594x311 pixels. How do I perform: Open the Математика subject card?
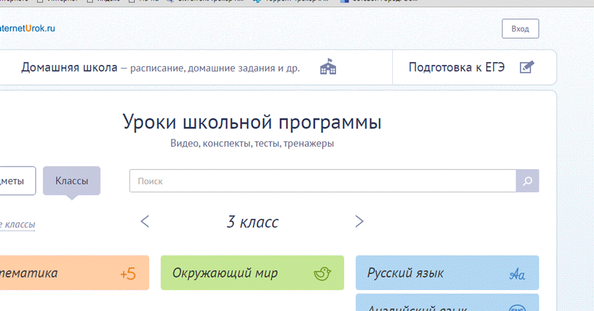[74, 273]
